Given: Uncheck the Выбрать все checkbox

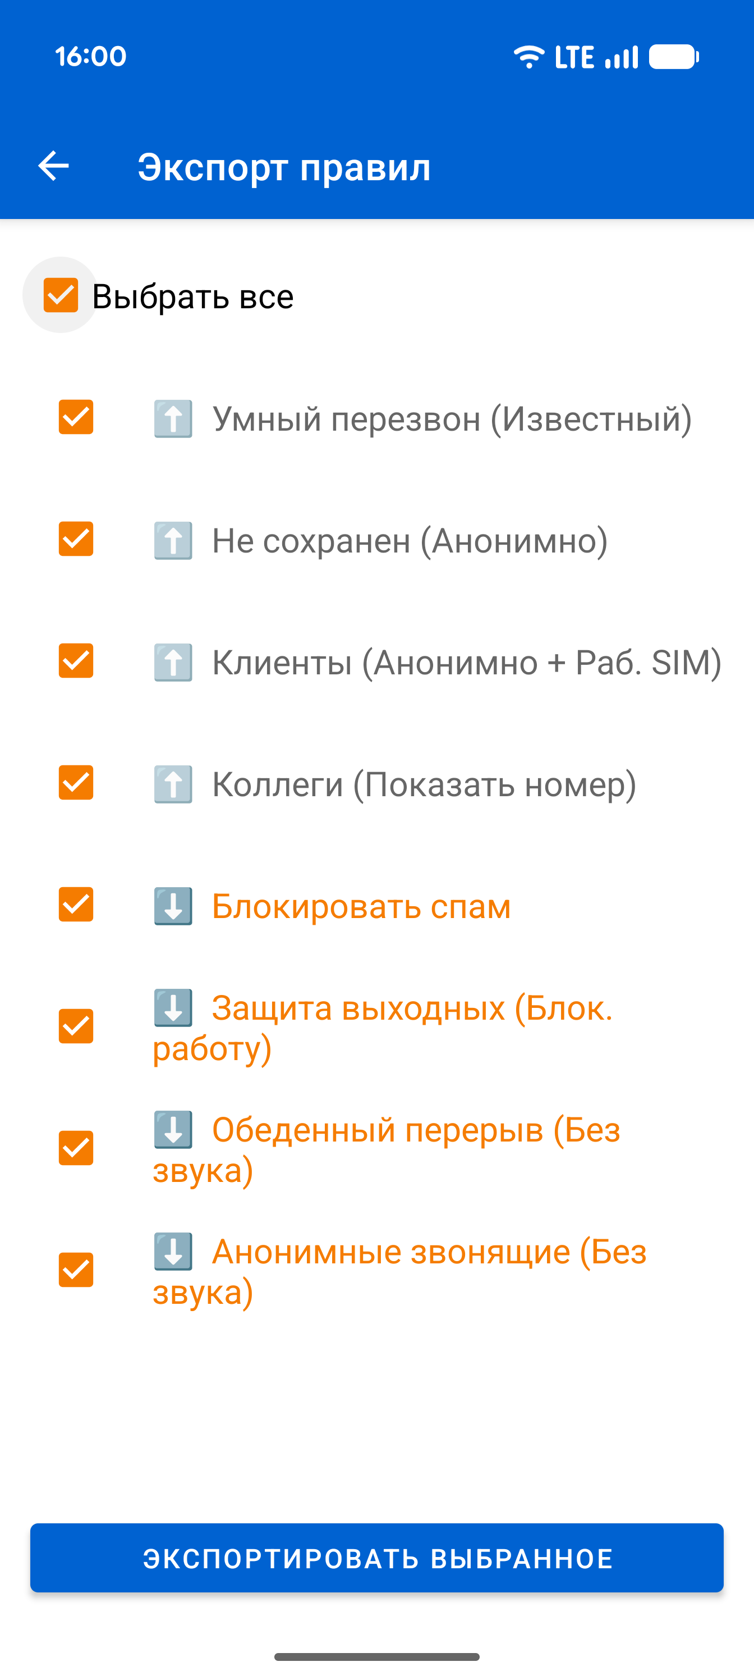Looking at the screenshot, I should [x=61, y=295].
